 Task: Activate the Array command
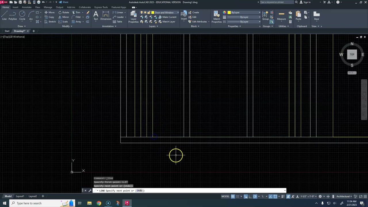[76, 22]
